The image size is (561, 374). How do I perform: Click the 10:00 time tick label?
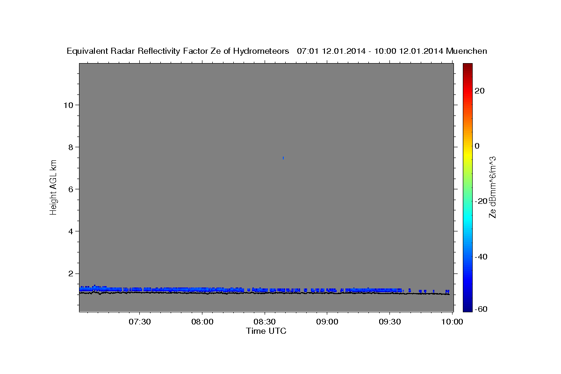pos(453,322)
